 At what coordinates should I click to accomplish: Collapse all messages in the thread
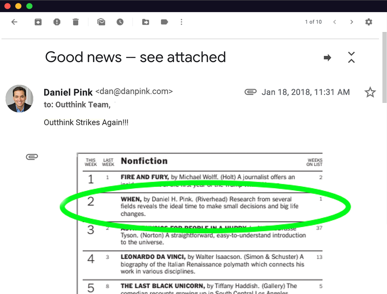352,57
